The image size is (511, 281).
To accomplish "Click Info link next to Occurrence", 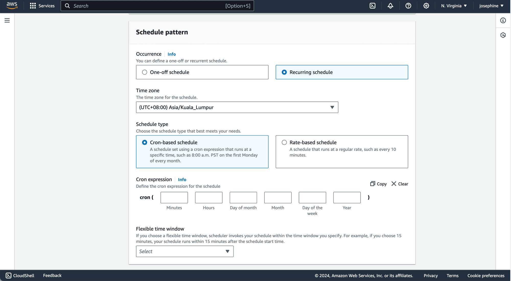I will point(172,54).
